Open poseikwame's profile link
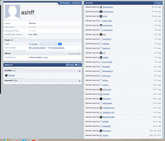Screen dimensions: 165x141 pos(108,12)
